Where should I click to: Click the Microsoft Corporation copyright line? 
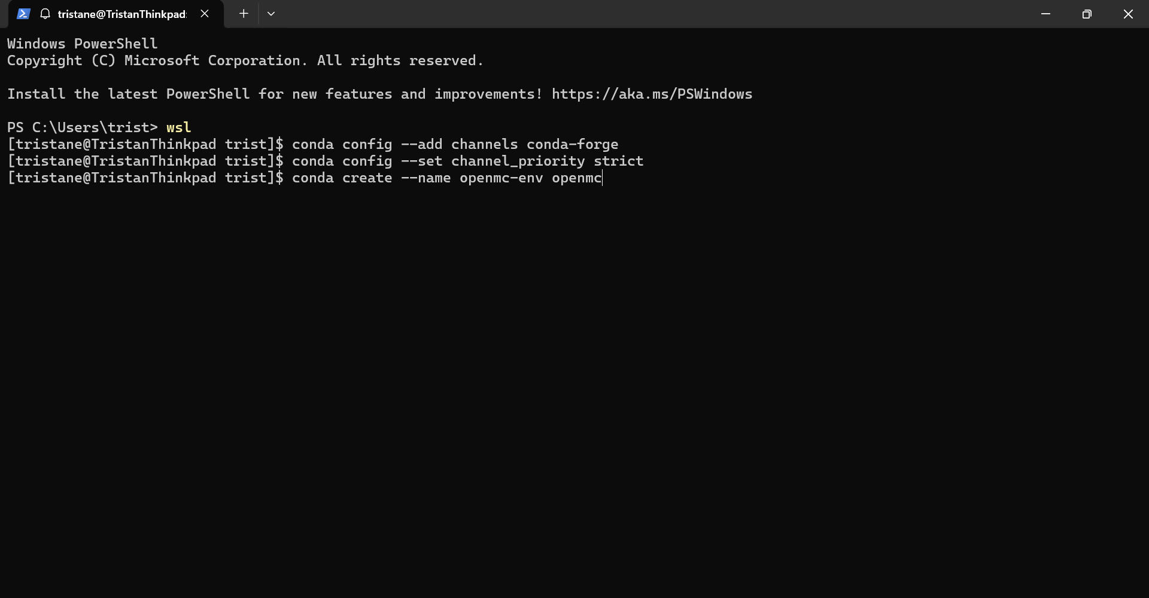[x=245, y=60]
